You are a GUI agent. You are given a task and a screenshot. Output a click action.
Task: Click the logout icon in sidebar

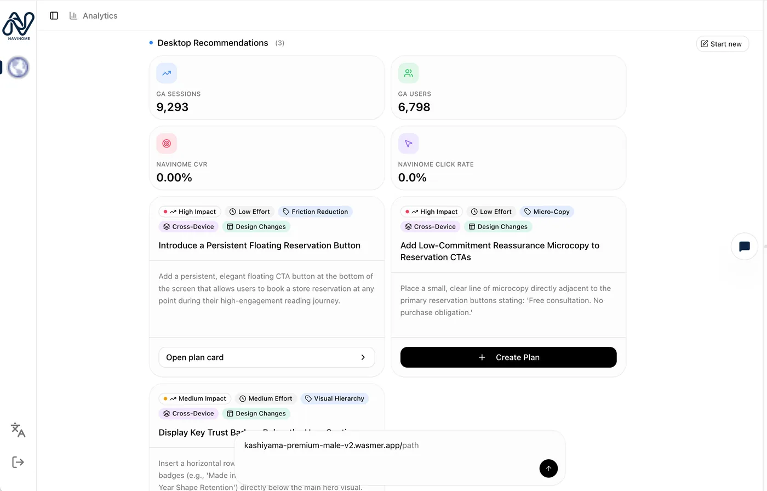tap(18, 462)
